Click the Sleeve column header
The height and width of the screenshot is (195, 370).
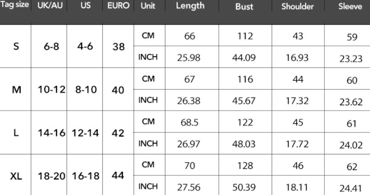click(350, 8)
